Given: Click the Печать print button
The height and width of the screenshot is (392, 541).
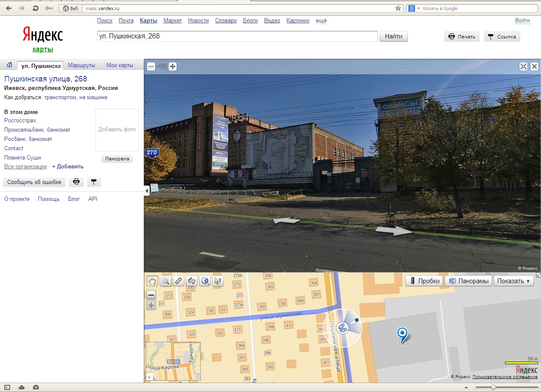Looking at the screenshot, I should [x=462, y=37].
